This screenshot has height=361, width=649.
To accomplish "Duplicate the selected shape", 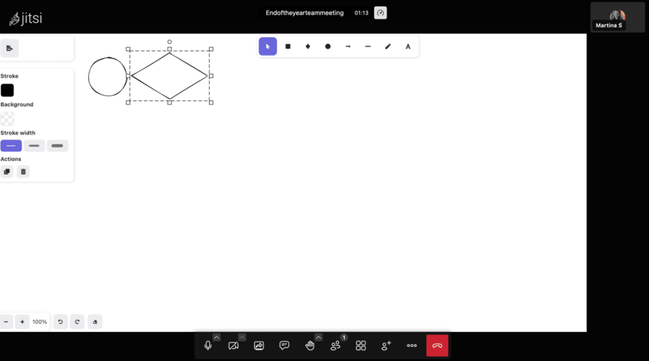I will pyautogui.click(x=7, y=172).
